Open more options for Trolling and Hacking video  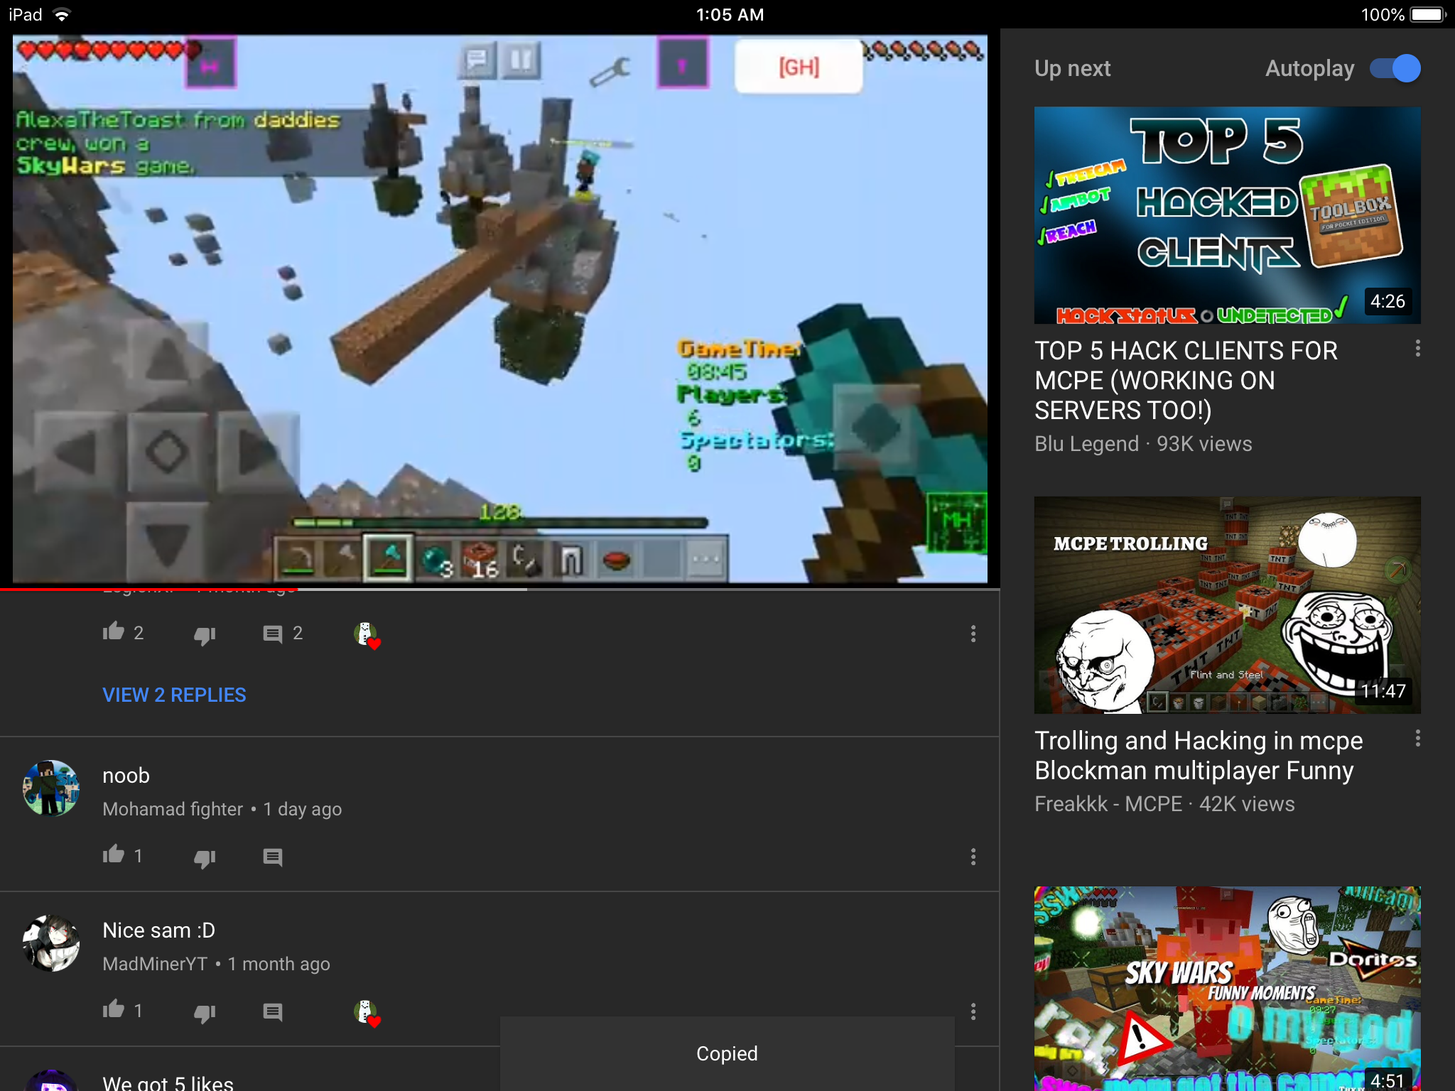1417,738
